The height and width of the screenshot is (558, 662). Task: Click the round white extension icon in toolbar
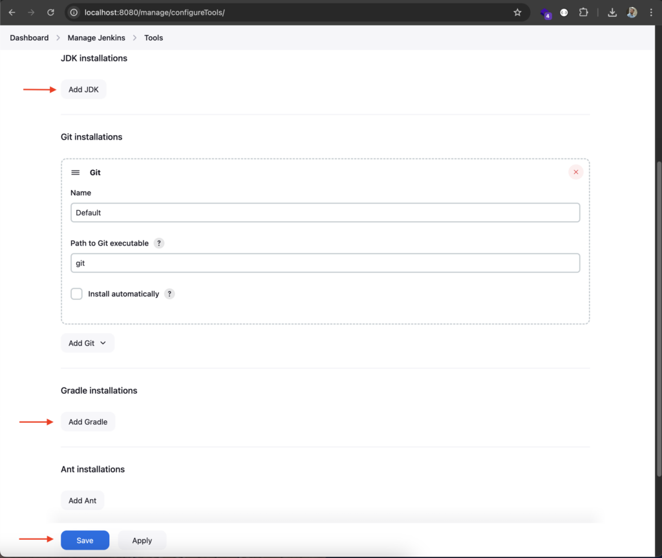pyautogui.click(x=564, y=13)
